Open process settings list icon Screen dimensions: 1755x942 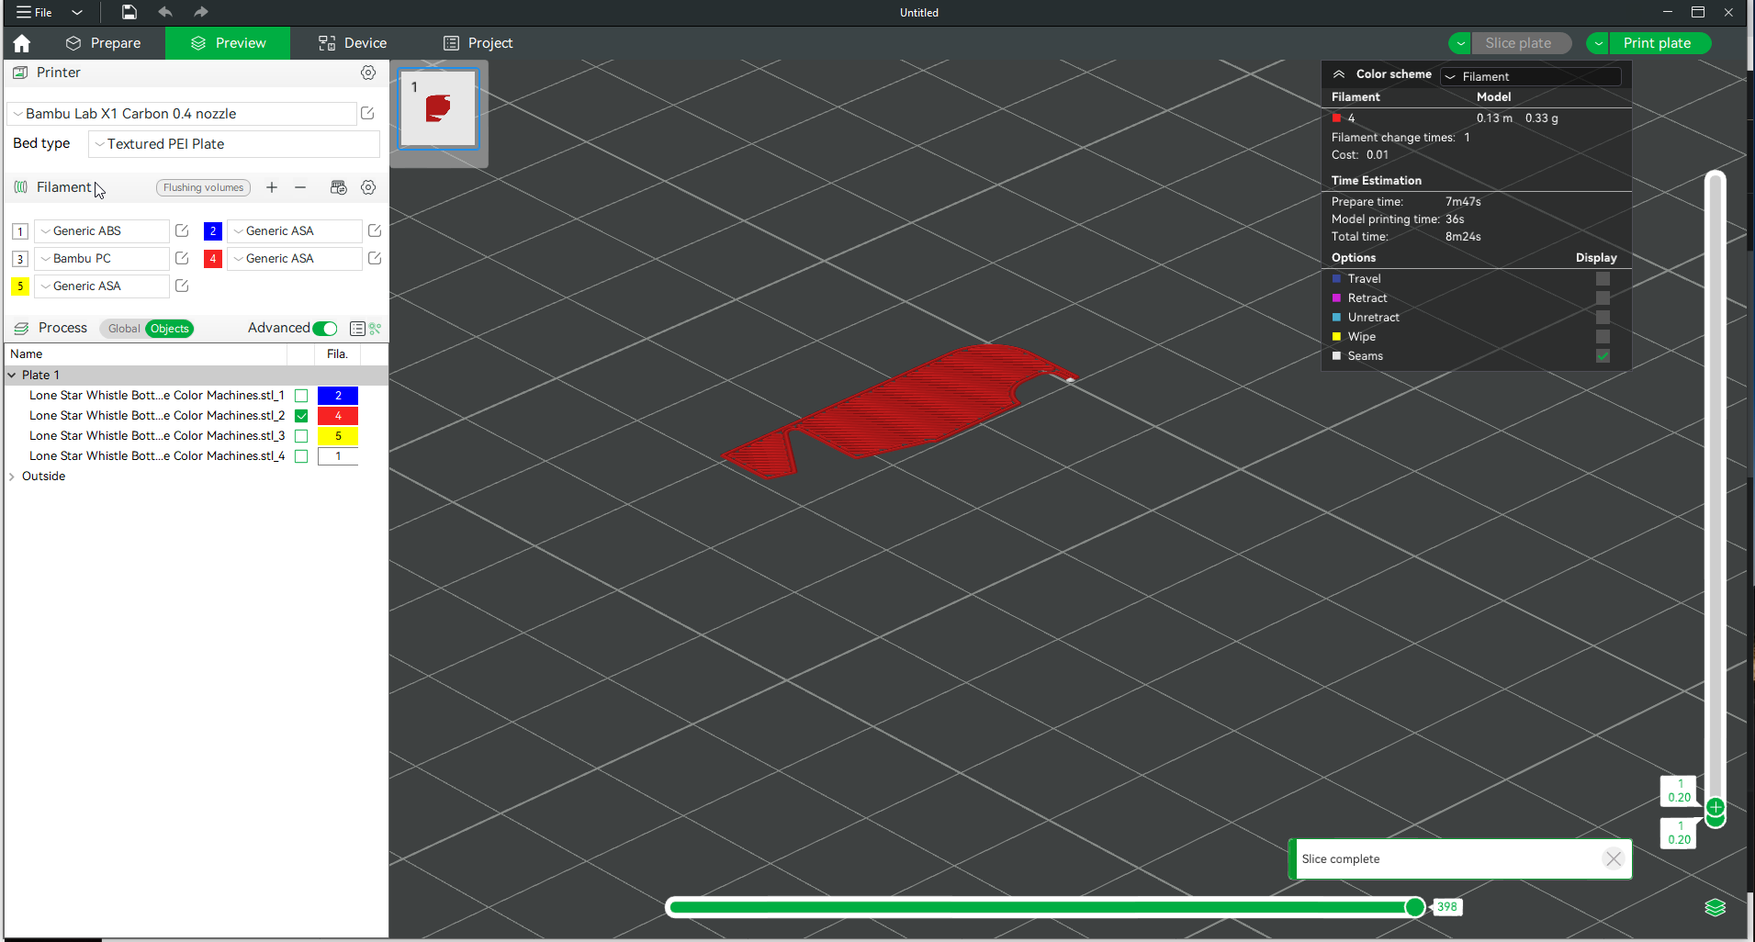(x=357, y=329)
